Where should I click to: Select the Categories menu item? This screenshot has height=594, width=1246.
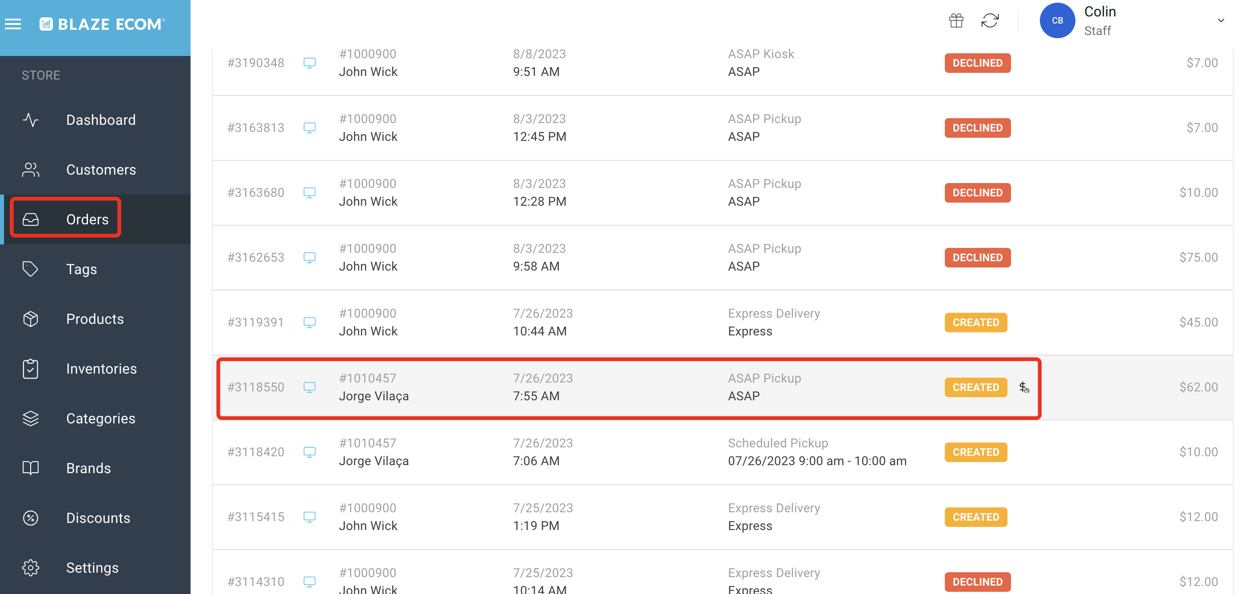[100, 418]
